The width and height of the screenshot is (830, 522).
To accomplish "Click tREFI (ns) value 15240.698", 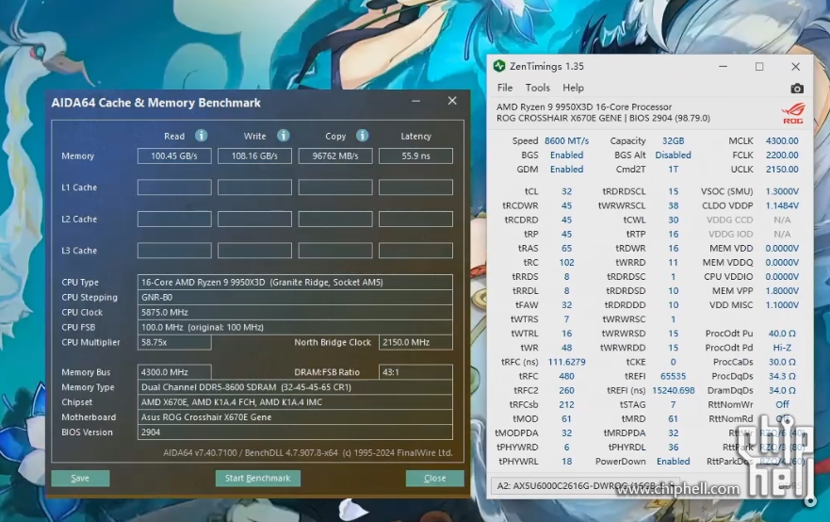I will click(x=673, y=391).
